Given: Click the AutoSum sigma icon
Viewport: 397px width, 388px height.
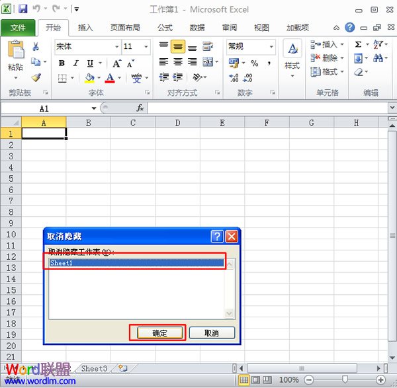Looking at the screenshot, I should [x=359, y=45].
